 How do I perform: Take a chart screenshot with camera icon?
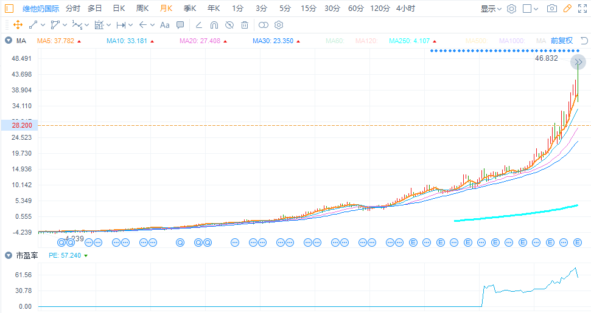coord(552,9)
